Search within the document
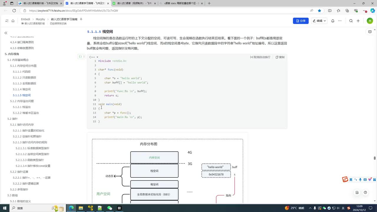This screenshot has height=212, width=377. tap(351, 21)
